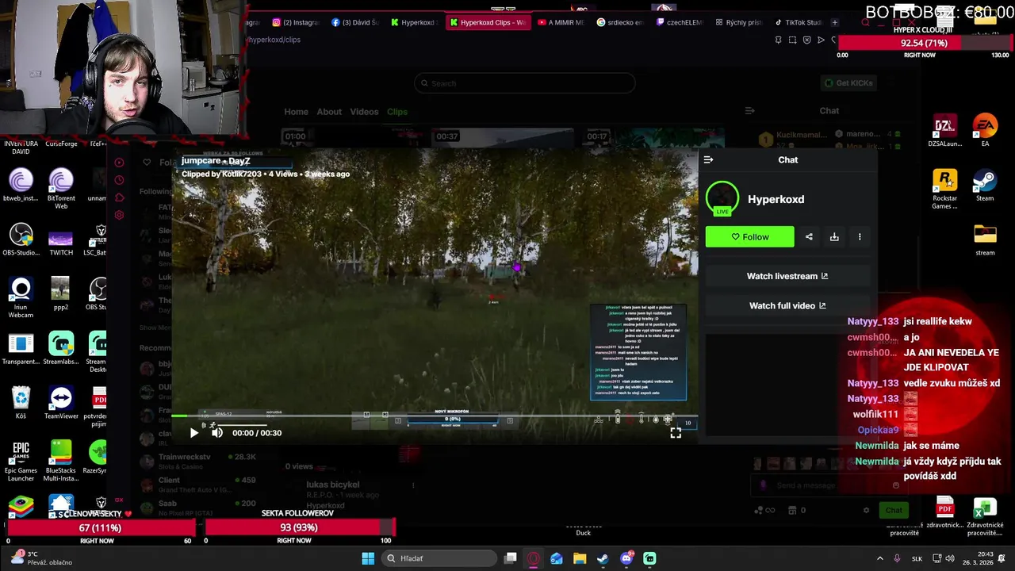The width and height of the screenshot is (1015, 571).
Task: Open Opera GX sidebar history clock icon
Action: [x=119, y=180]
